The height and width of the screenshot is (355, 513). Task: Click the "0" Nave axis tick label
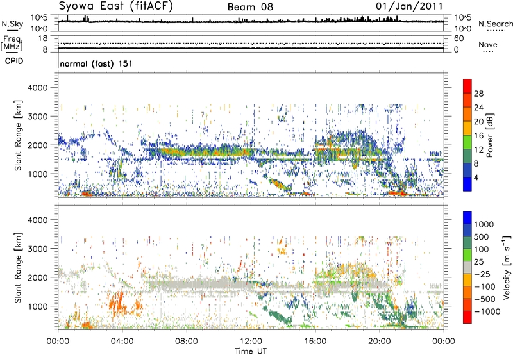click(x=456, y=50)
